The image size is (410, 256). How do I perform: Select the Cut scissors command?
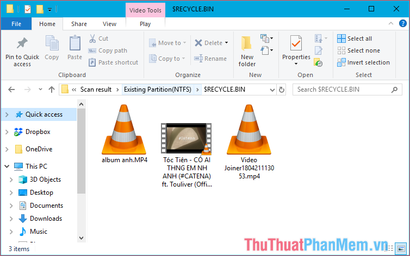(x=98, y=39)
